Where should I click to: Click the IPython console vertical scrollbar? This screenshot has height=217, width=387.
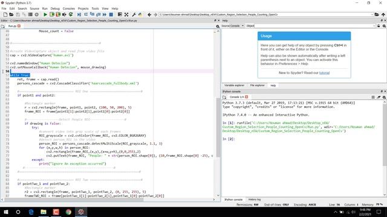click(385, 135)
